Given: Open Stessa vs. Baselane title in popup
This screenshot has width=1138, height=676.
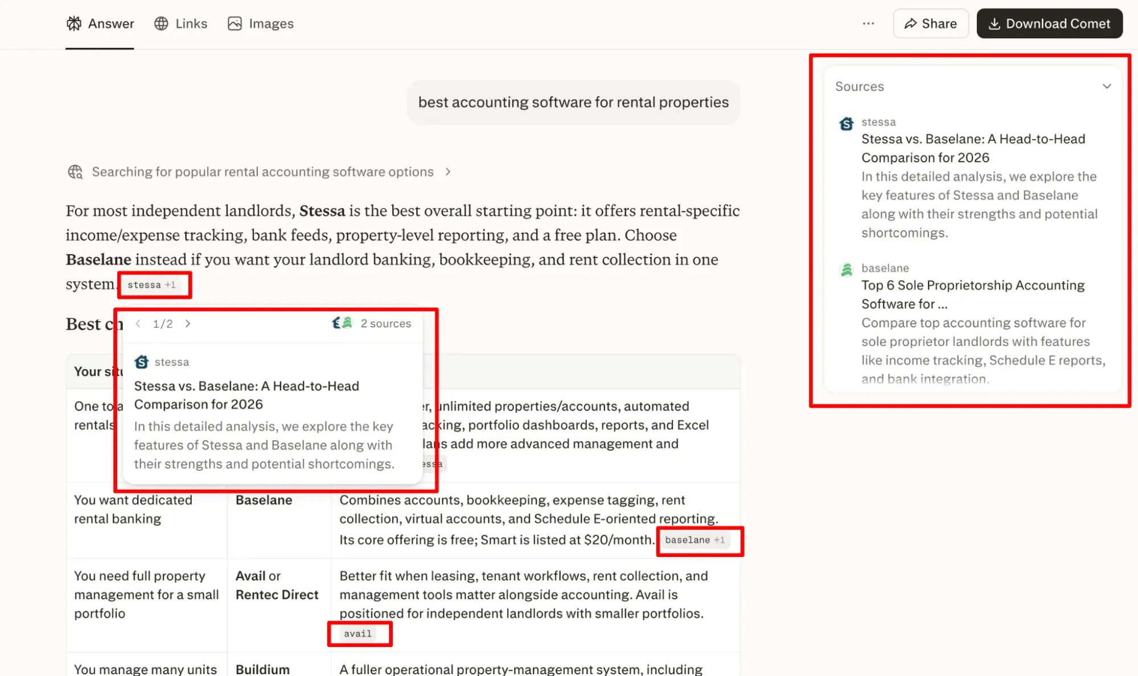Looking at the screenshot, I should click(247, 395).
